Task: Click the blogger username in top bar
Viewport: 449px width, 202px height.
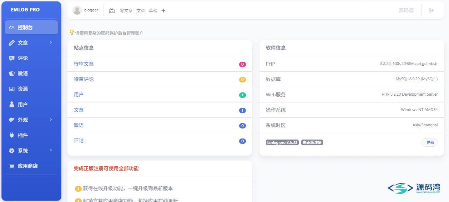Action: [x=91, y=10]
